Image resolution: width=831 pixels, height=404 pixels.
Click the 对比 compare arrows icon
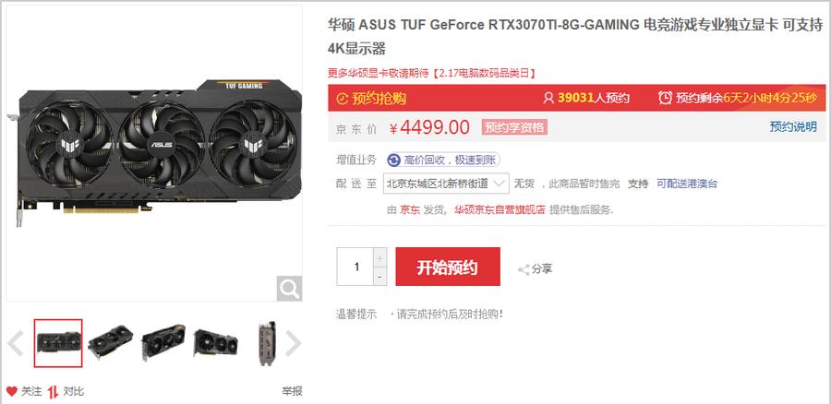pyautogui.click(x=53, y=392)
